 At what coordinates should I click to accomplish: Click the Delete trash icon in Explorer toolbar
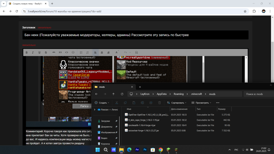pos(159,103)
